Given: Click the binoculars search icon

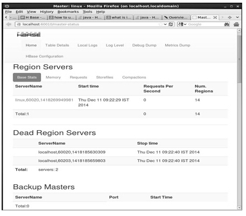Looking at the screenshot, I should tap(227, 24).
